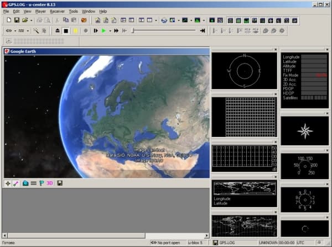This screenshot has width=332, height=247.
Task: Click the GPS.LOG status bar entry
Action: coord(225,243)
